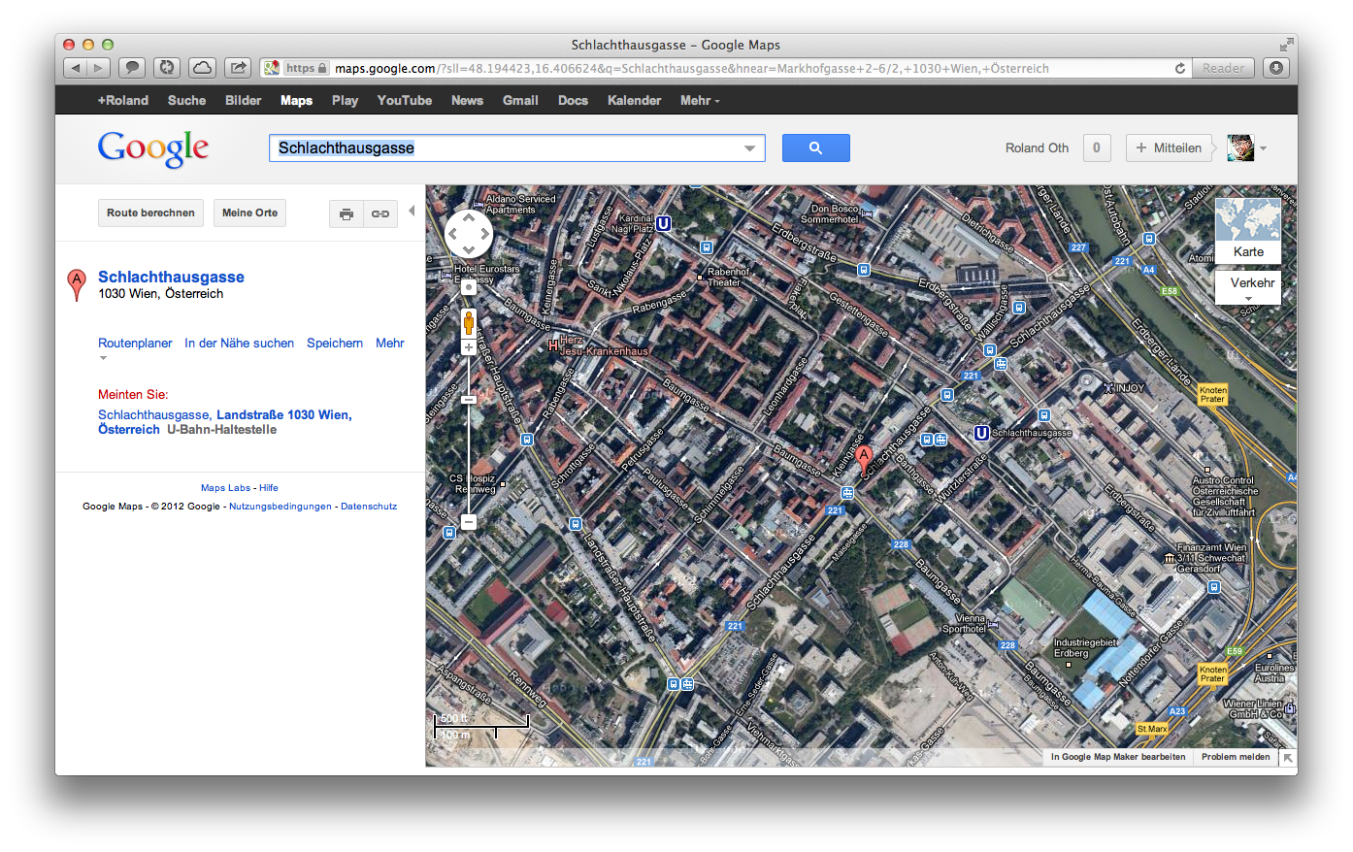Pan the map down with the pan control

coord(469,249)
